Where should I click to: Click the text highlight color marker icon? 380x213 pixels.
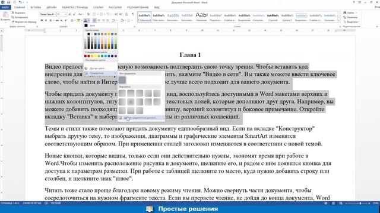point(78,21)
